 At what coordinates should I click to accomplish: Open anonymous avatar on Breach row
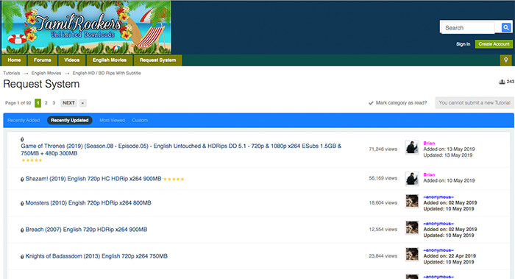click(x=412, y=227)
